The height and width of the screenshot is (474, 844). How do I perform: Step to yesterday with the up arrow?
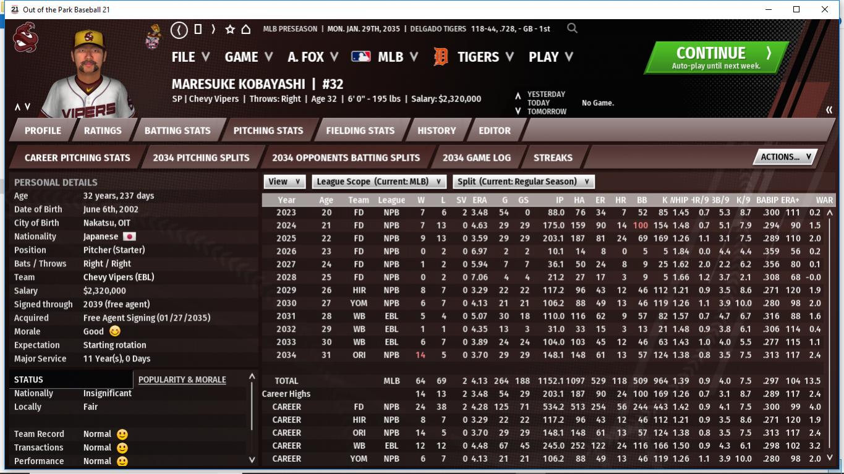518,96
